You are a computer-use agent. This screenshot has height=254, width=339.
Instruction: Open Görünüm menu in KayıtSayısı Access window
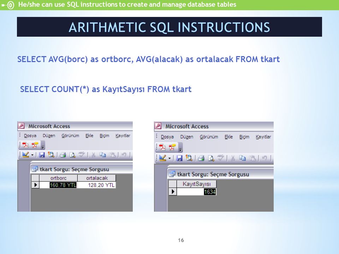(209, 137)
